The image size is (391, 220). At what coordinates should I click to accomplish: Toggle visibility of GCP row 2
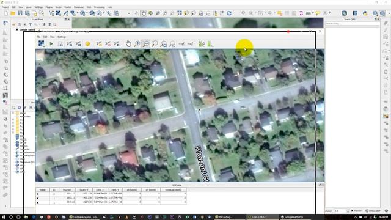38,202
